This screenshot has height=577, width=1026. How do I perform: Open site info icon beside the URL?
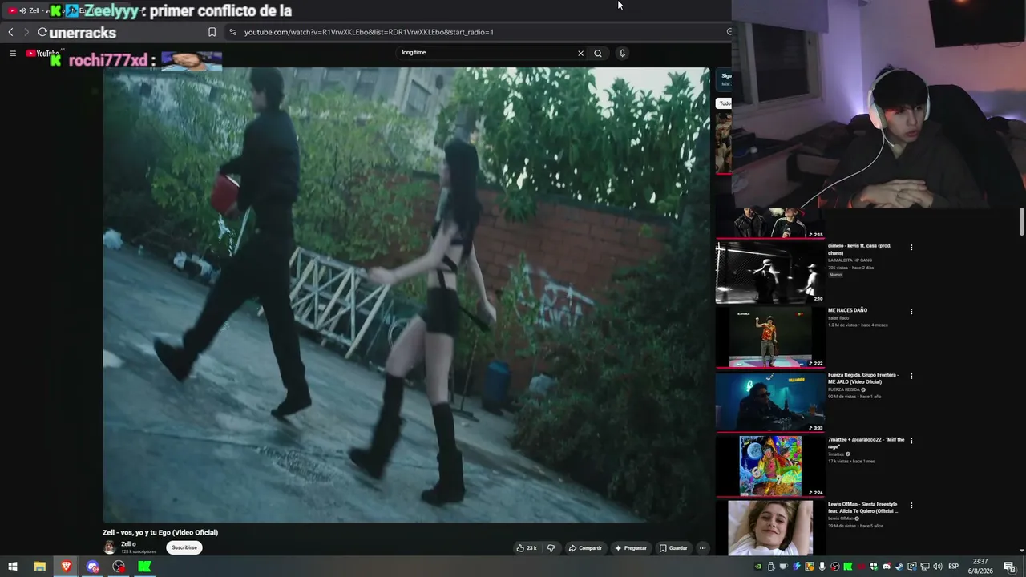coord(232,32)
